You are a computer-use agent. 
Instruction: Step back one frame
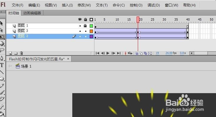tap(103, 53)
